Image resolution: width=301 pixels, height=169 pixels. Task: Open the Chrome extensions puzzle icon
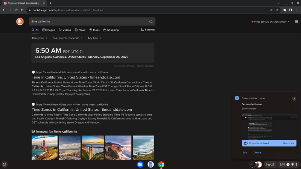coord(284,10)
